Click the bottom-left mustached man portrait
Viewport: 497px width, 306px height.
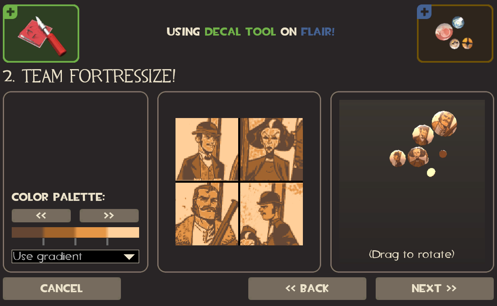click(x=207, y=214)
